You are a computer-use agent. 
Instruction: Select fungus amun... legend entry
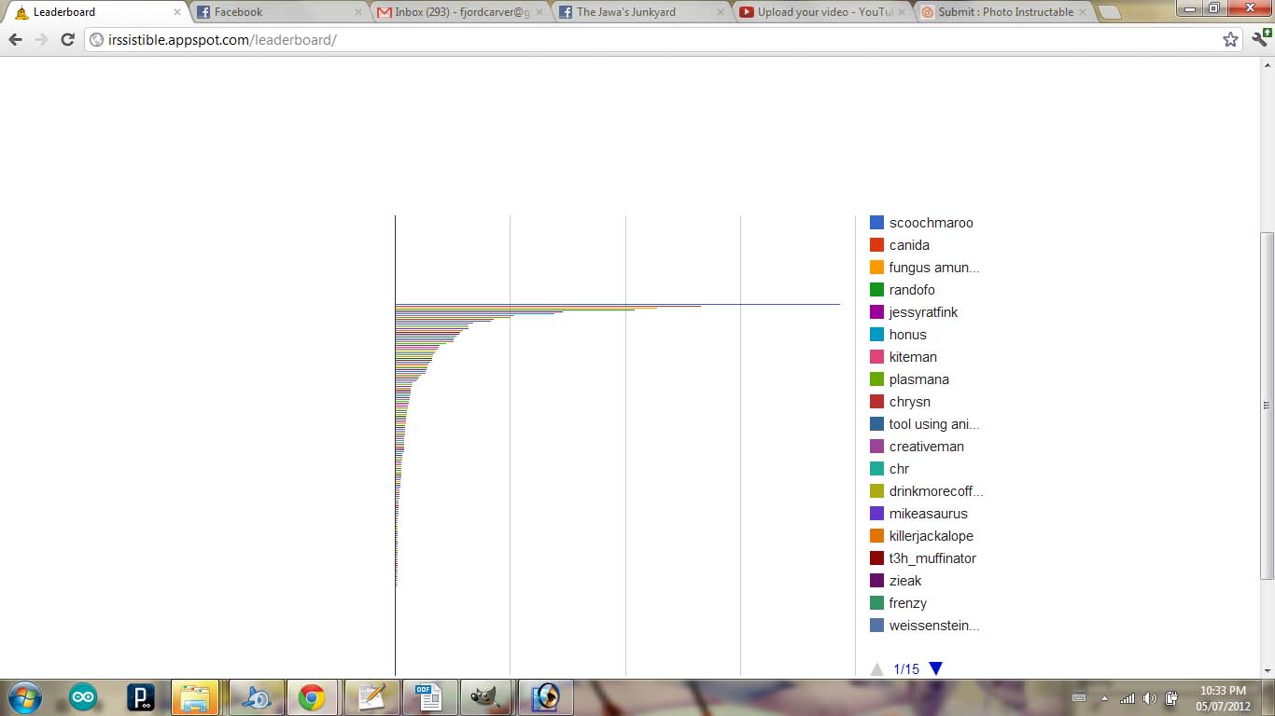pos(934,268)
